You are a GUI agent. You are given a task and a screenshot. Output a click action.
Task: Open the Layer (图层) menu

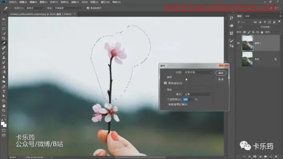pos(43,2)
